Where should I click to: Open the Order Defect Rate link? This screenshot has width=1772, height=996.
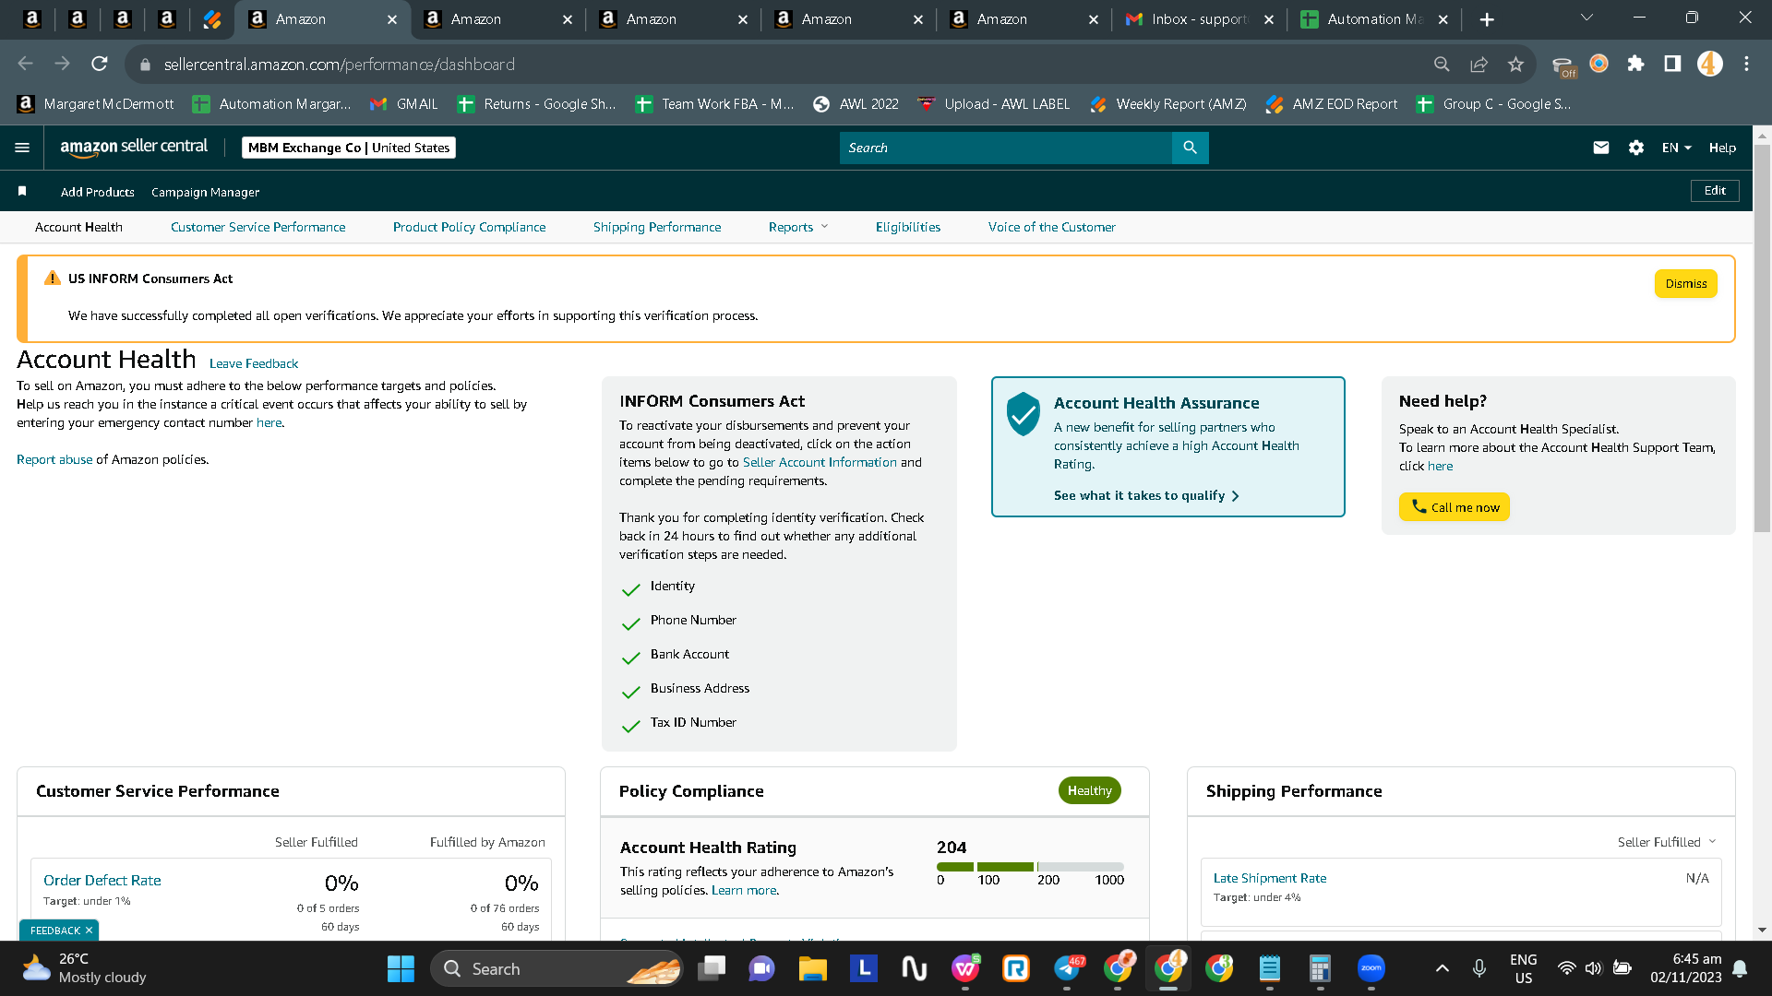pos(102,880)
